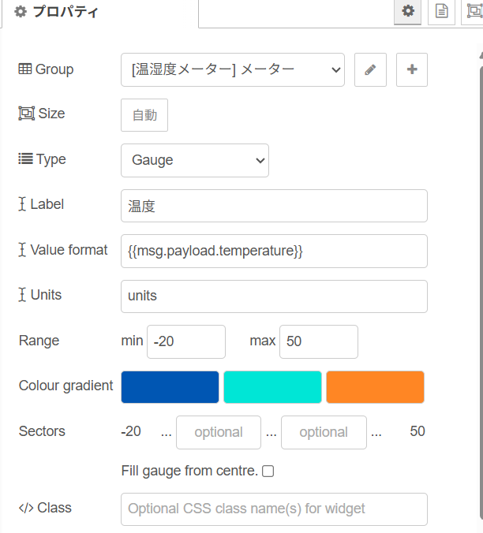The width and height of the screenshot is (483, 533).
Task: Edit the selected group with pencil button
Action: [x=370, y=69]
